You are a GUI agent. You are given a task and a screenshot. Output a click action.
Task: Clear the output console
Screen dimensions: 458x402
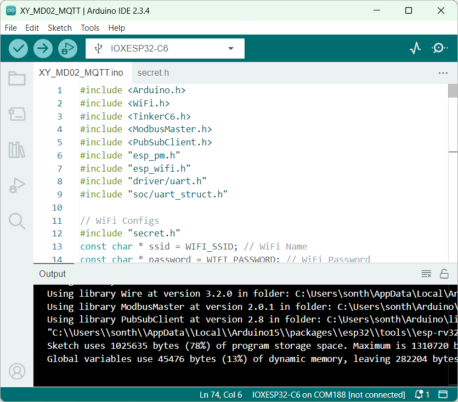tap(426, 274)
